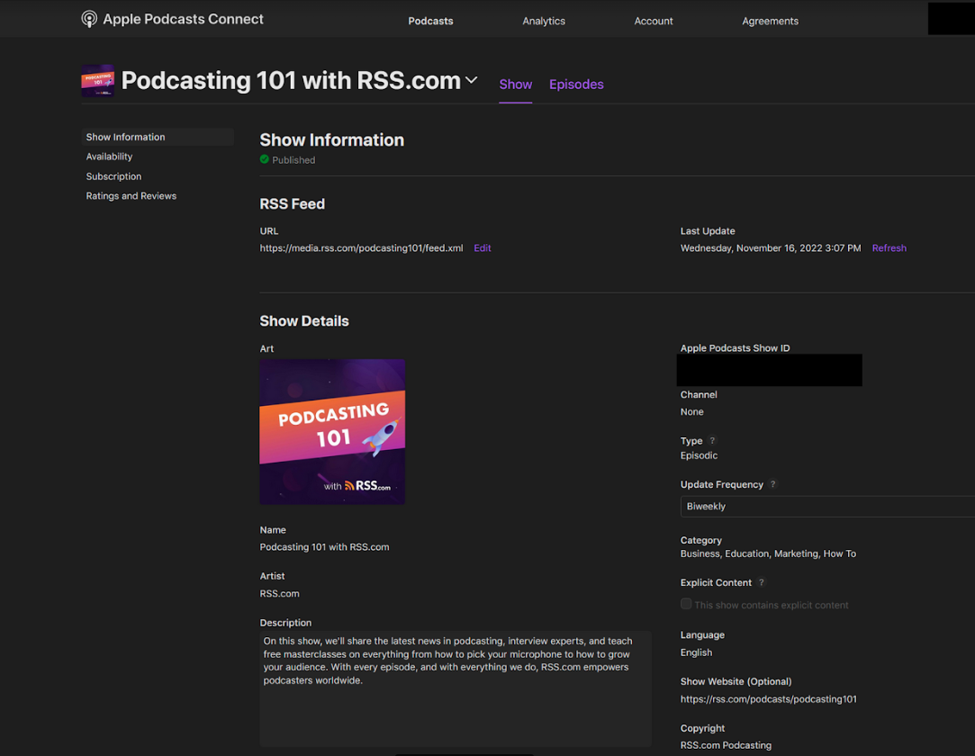Click the Podcasting 101 cover art image
The height and width of the screenshot is (756, 975).
[331, 431]
